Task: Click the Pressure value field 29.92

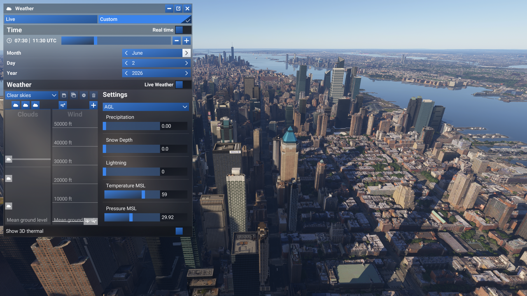Action: click(x=174, y=217)
